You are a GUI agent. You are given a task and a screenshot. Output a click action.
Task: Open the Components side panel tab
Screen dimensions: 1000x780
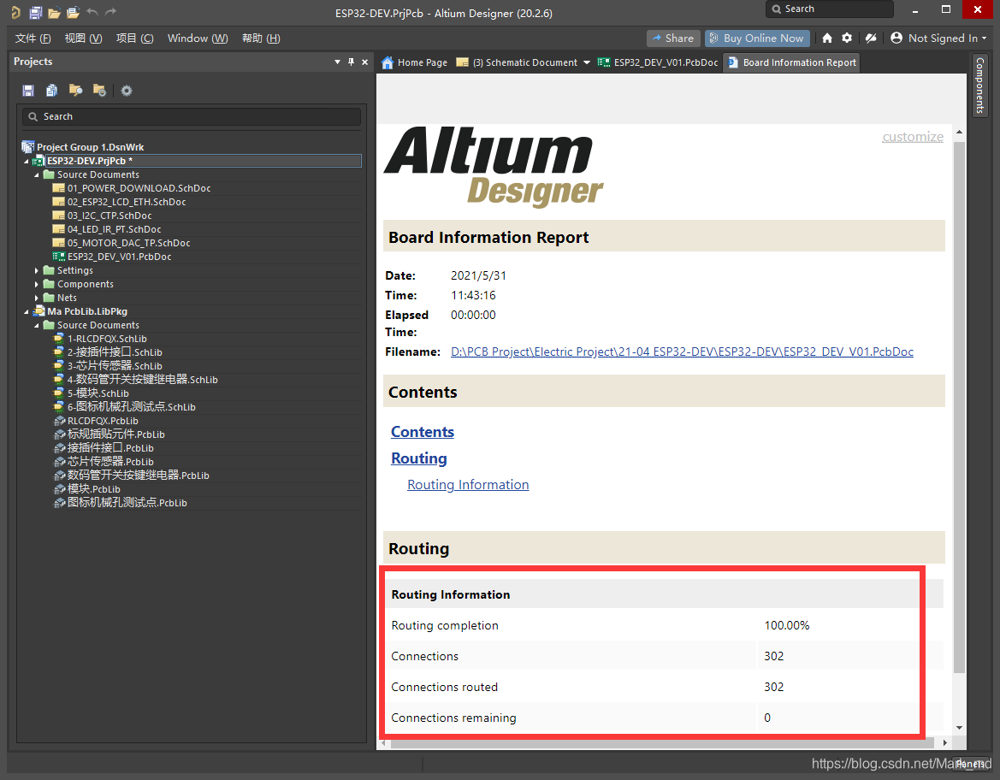[979, 85]
